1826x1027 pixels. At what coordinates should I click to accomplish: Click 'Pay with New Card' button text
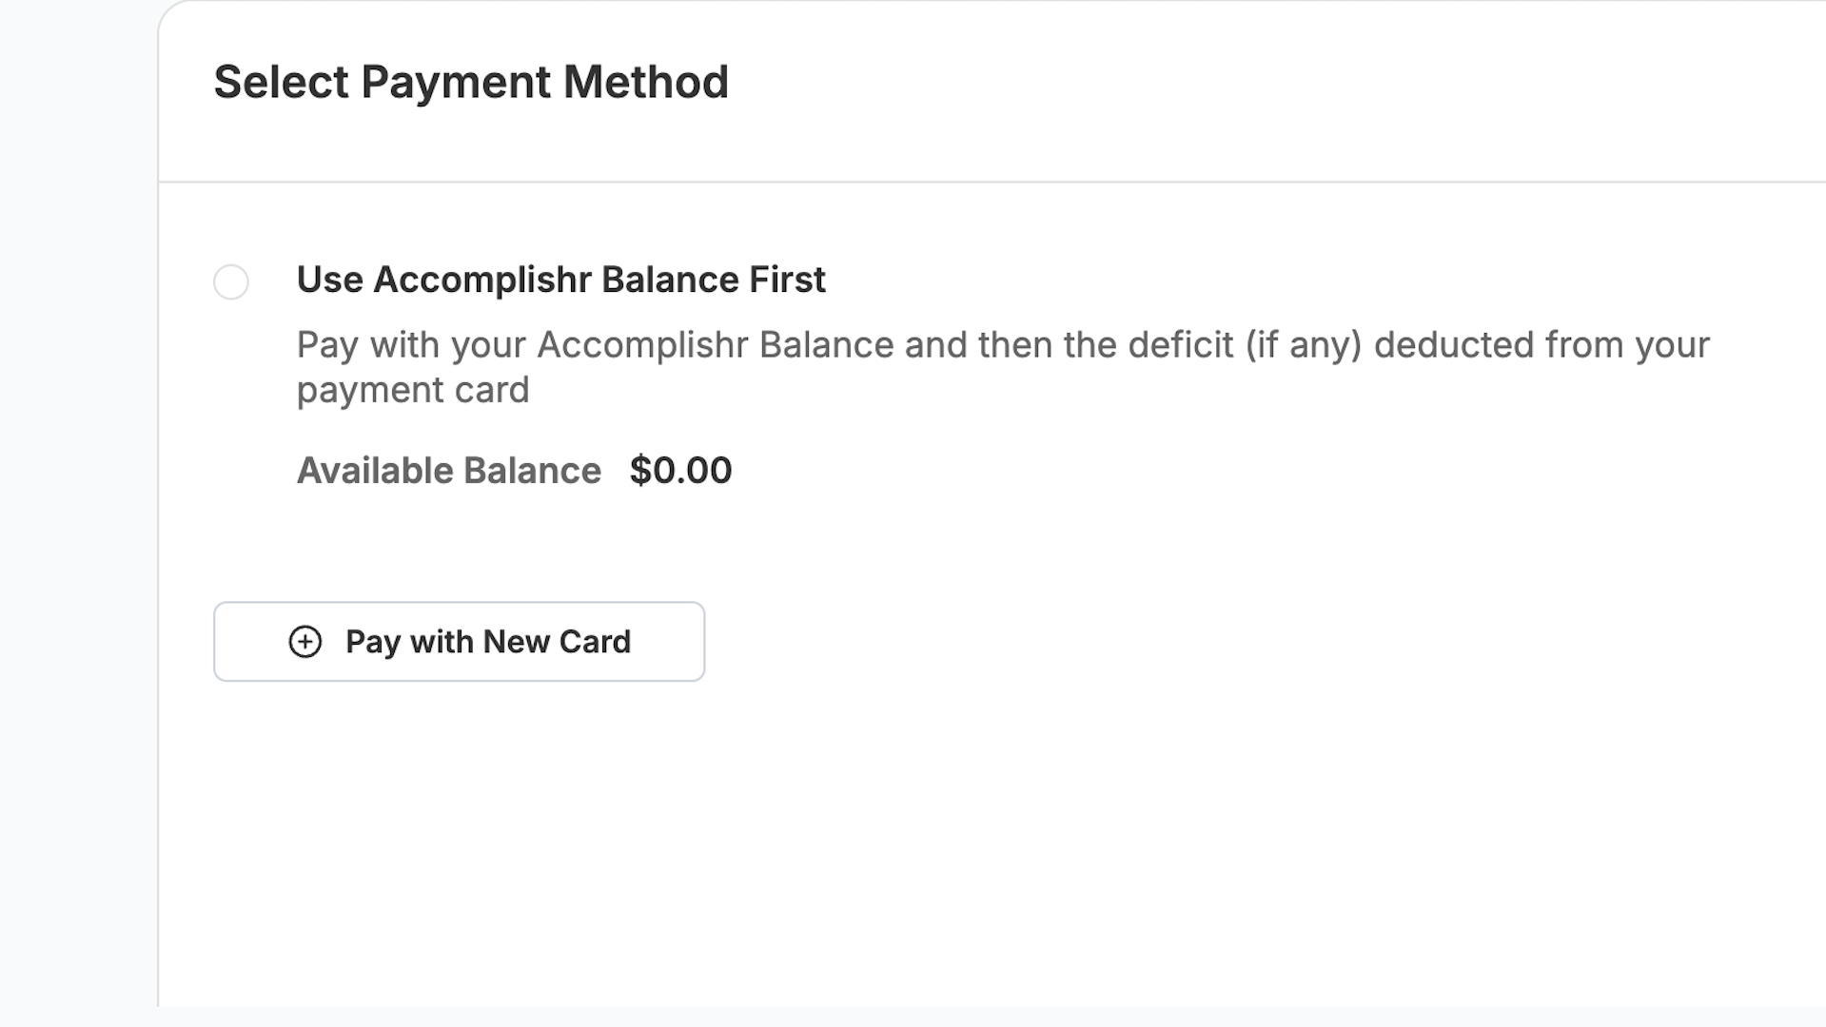coord(488,642)
